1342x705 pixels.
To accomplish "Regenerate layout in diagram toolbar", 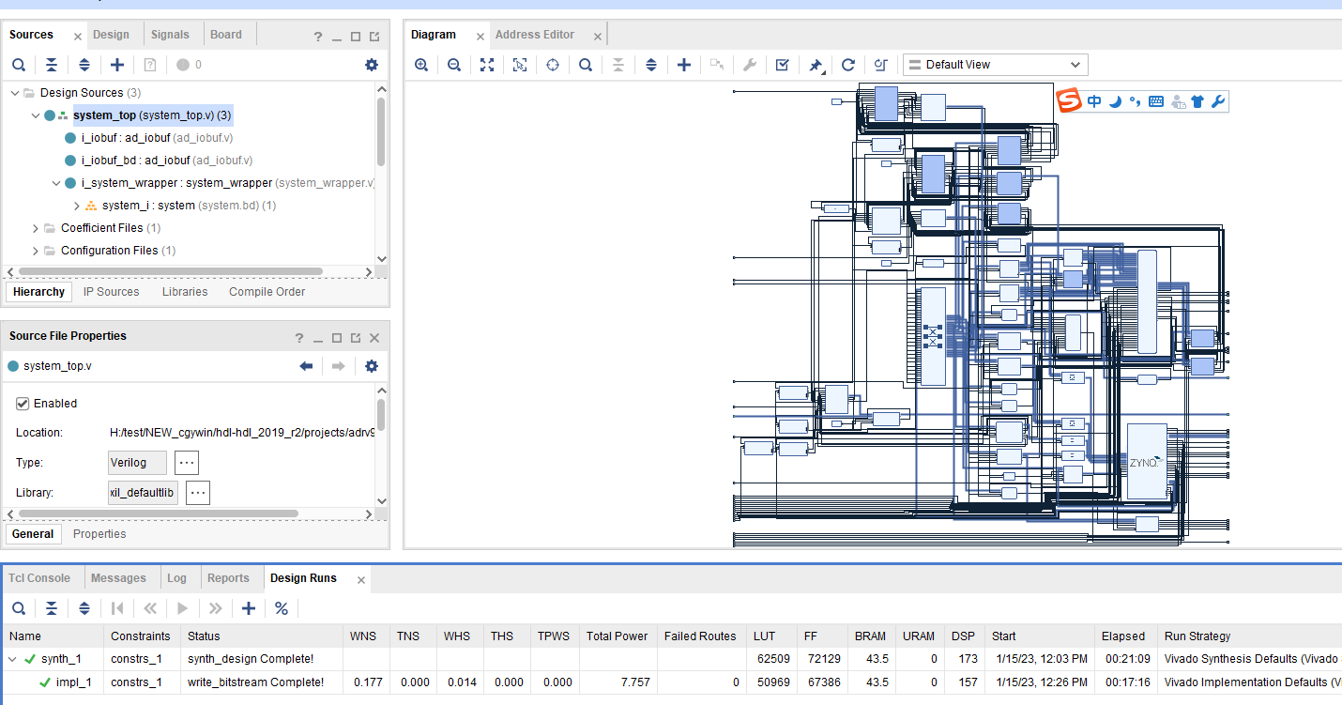I will coord(847,65).
